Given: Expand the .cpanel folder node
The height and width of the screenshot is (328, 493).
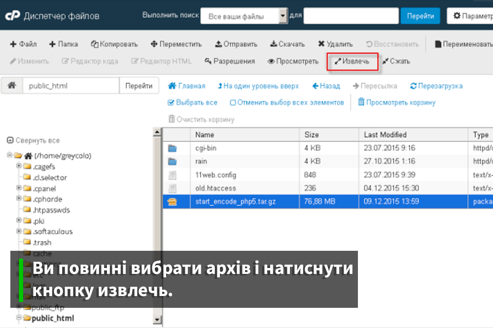Looking at the screenshot, I should pos(19,187).
